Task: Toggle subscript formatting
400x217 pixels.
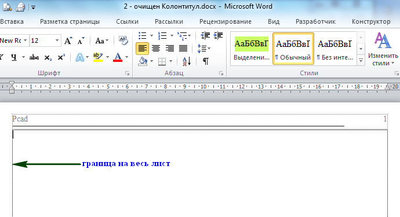Action: (x=48, y=57)
